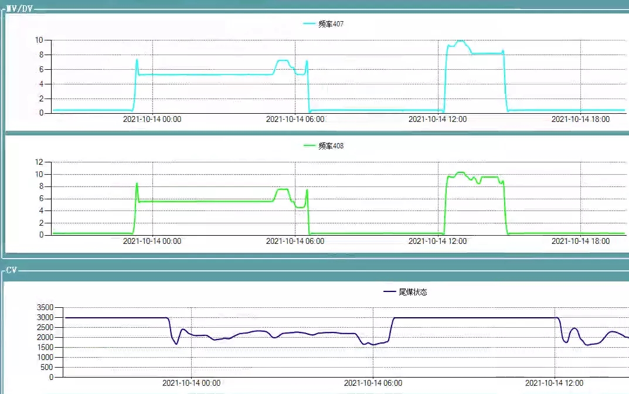Click the 00:00 timestamp under 频率407 chart

[152, 119]
